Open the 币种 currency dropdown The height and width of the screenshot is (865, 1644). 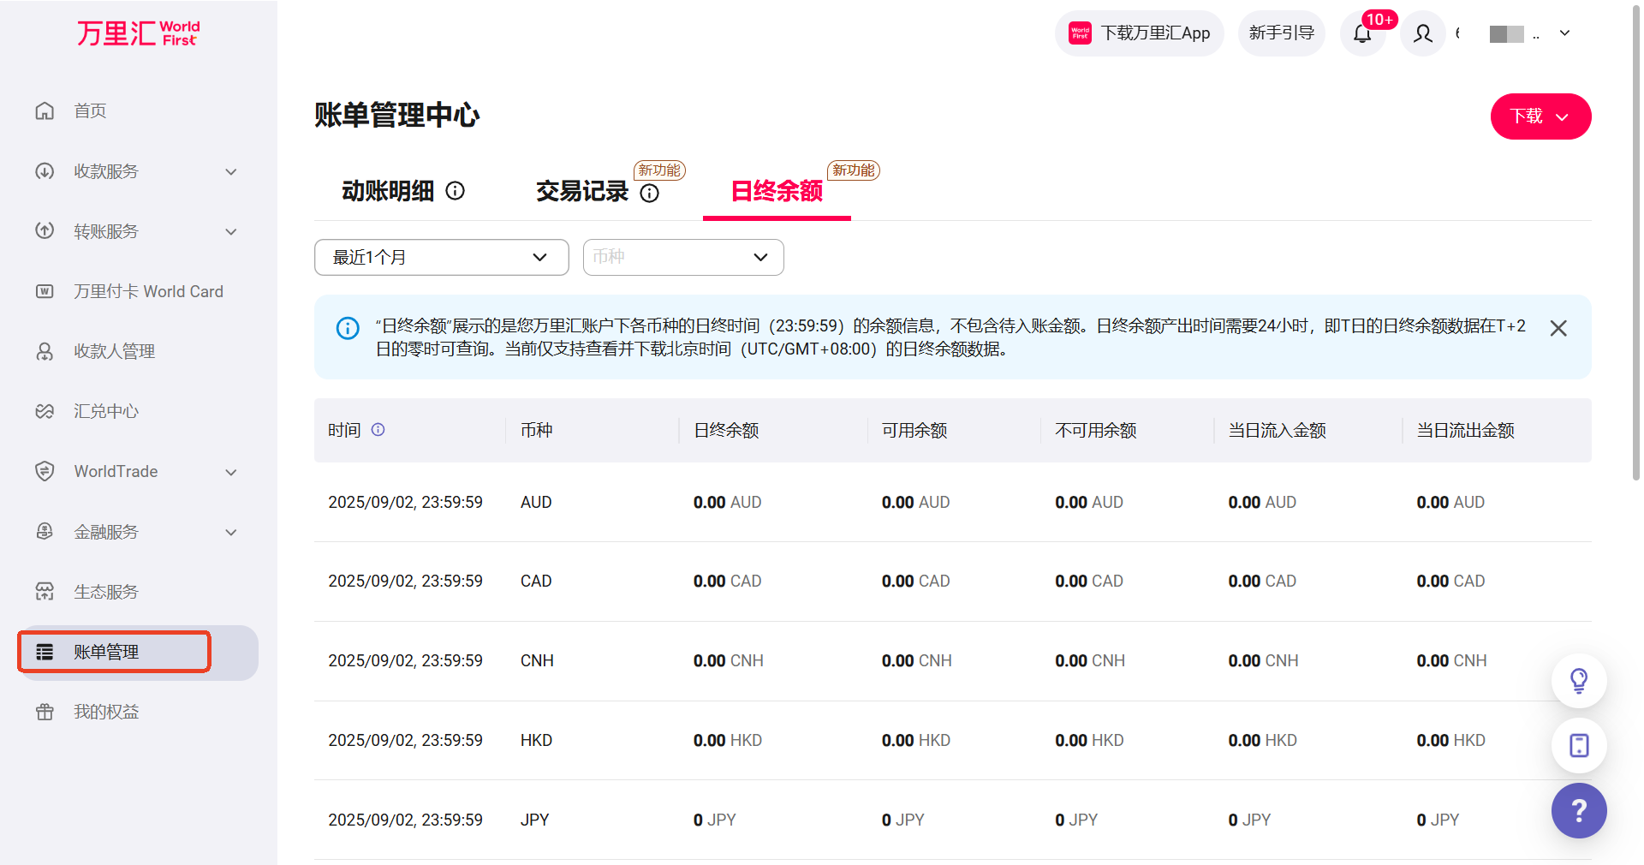click(x=682, y=257)
